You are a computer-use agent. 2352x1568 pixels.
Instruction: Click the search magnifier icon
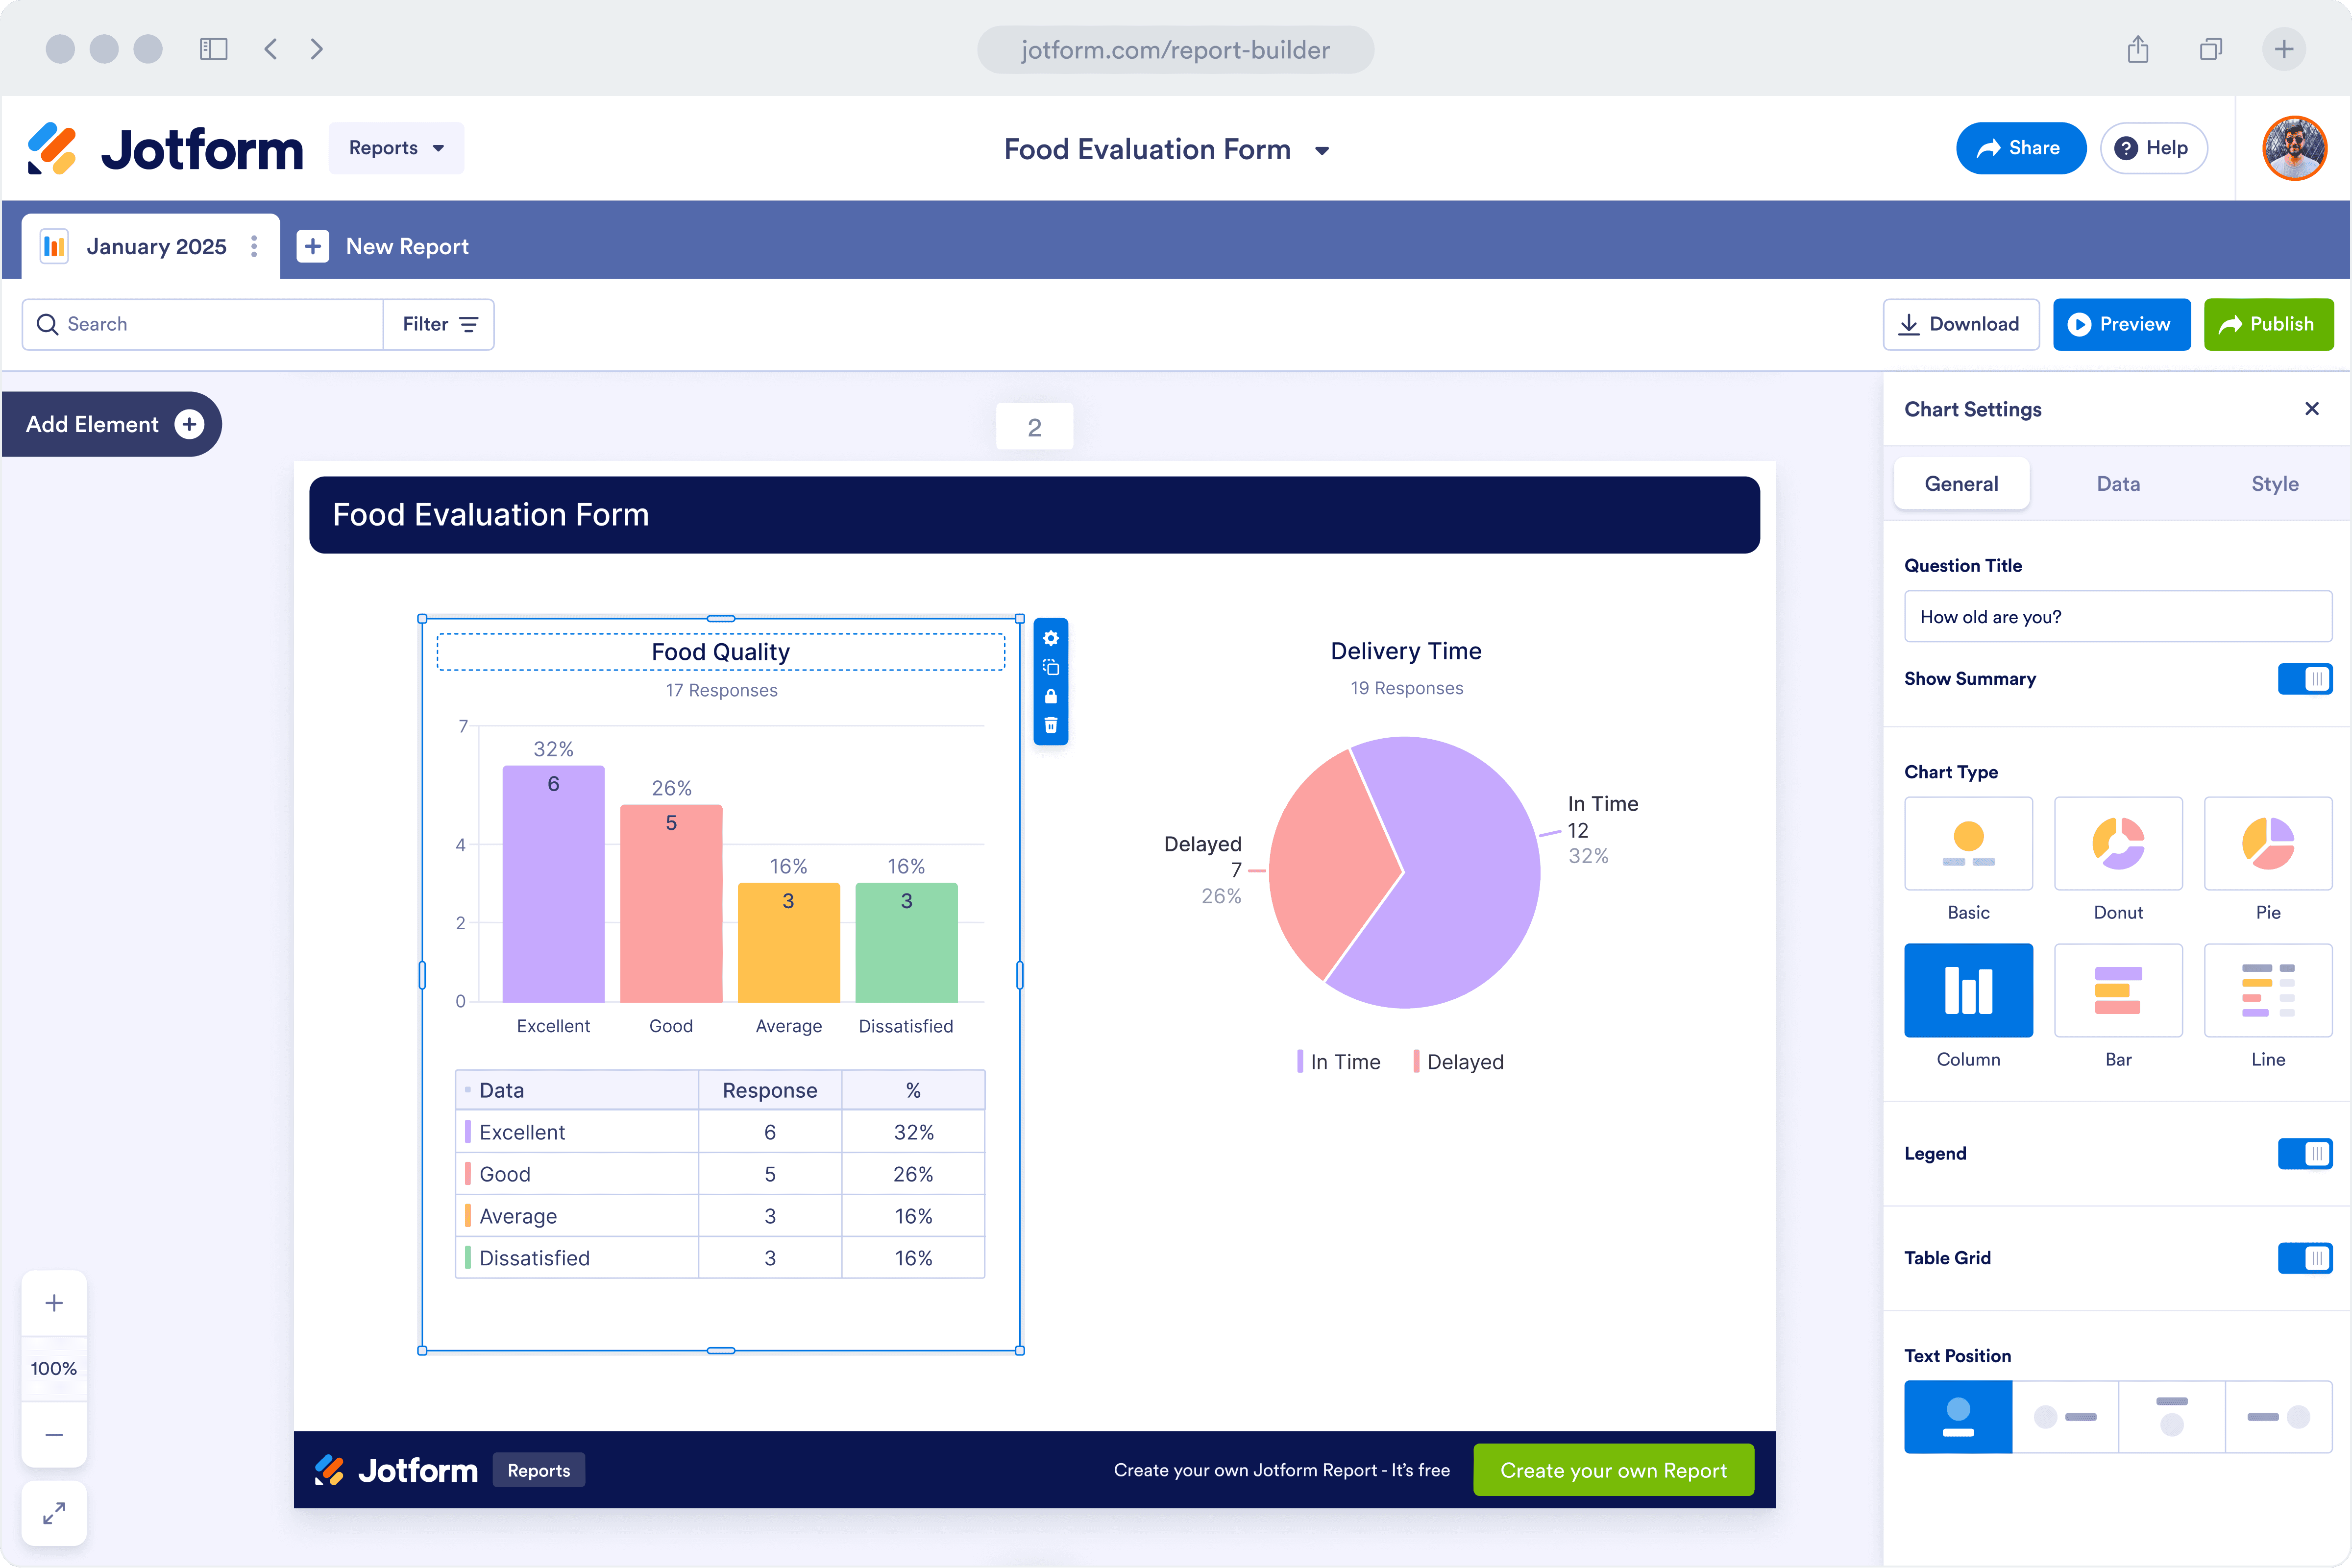click(x=47, y=324)
